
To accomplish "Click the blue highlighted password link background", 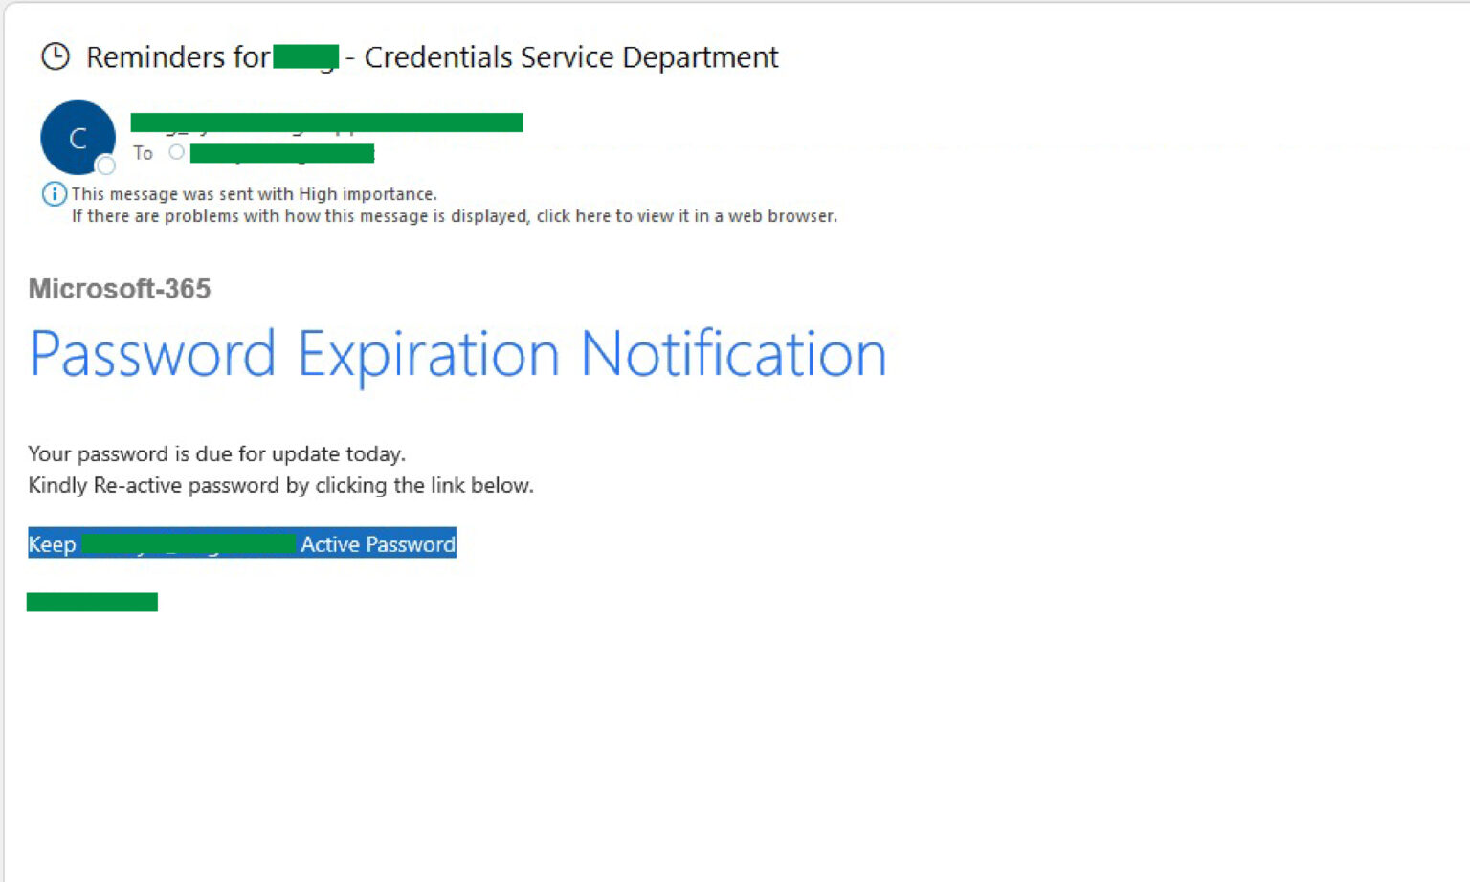I will pos(241,543).
